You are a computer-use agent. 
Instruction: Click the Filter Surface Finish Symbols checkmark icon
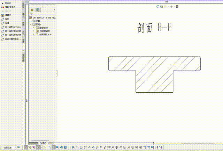coord(105,147)
